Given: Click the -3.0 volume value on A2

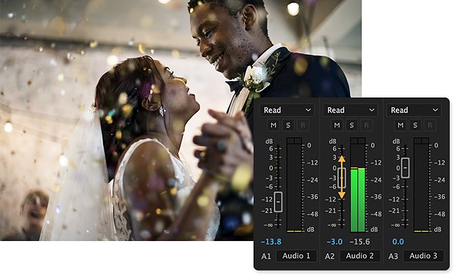Looking at the screenshot, I should tap(335, 242).
